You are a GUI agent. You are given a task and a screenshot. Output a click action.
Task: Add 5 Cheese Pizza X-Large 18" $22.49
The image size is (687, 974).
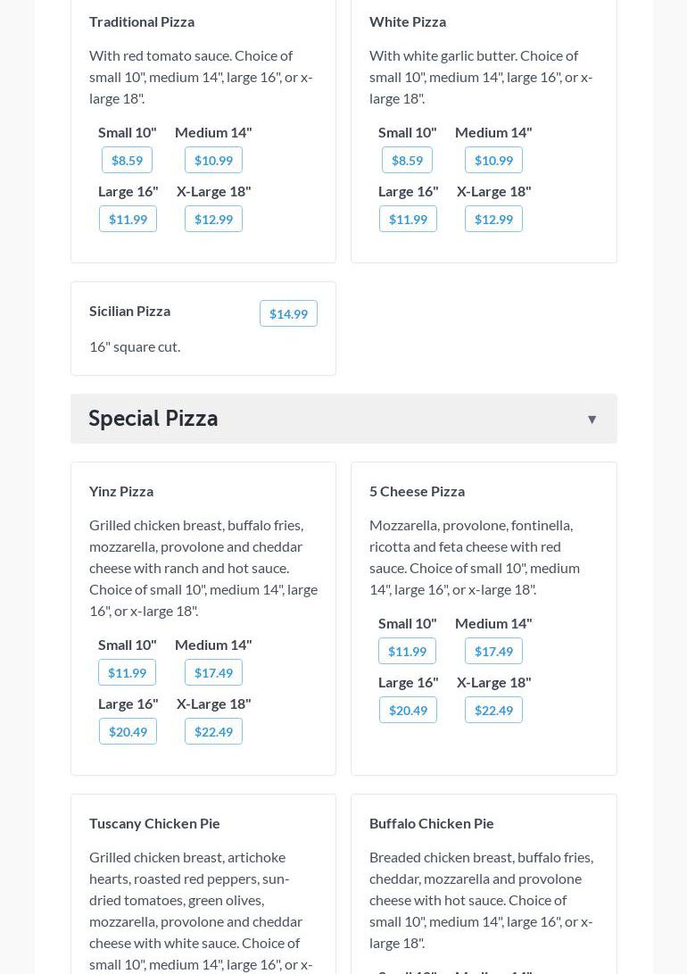493,711
